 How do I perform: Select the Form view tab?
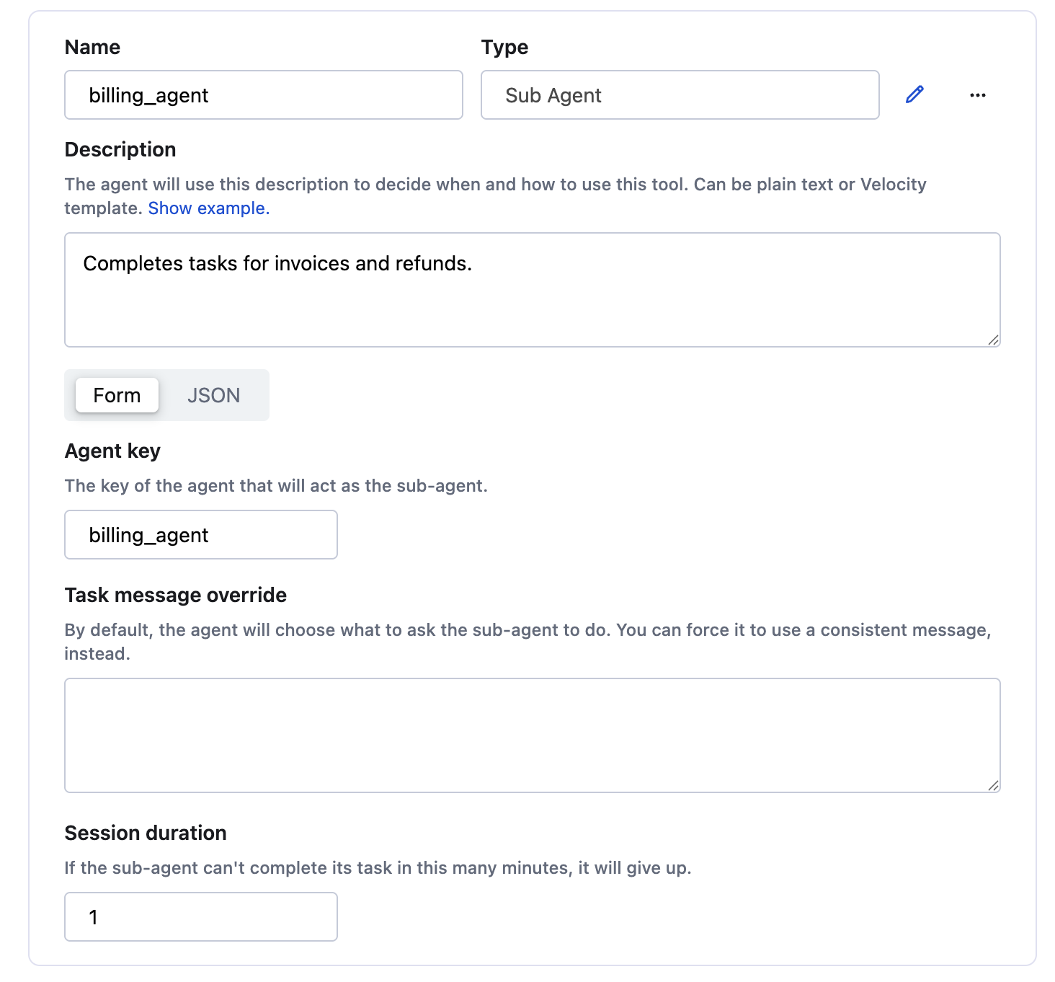point(116,395)
